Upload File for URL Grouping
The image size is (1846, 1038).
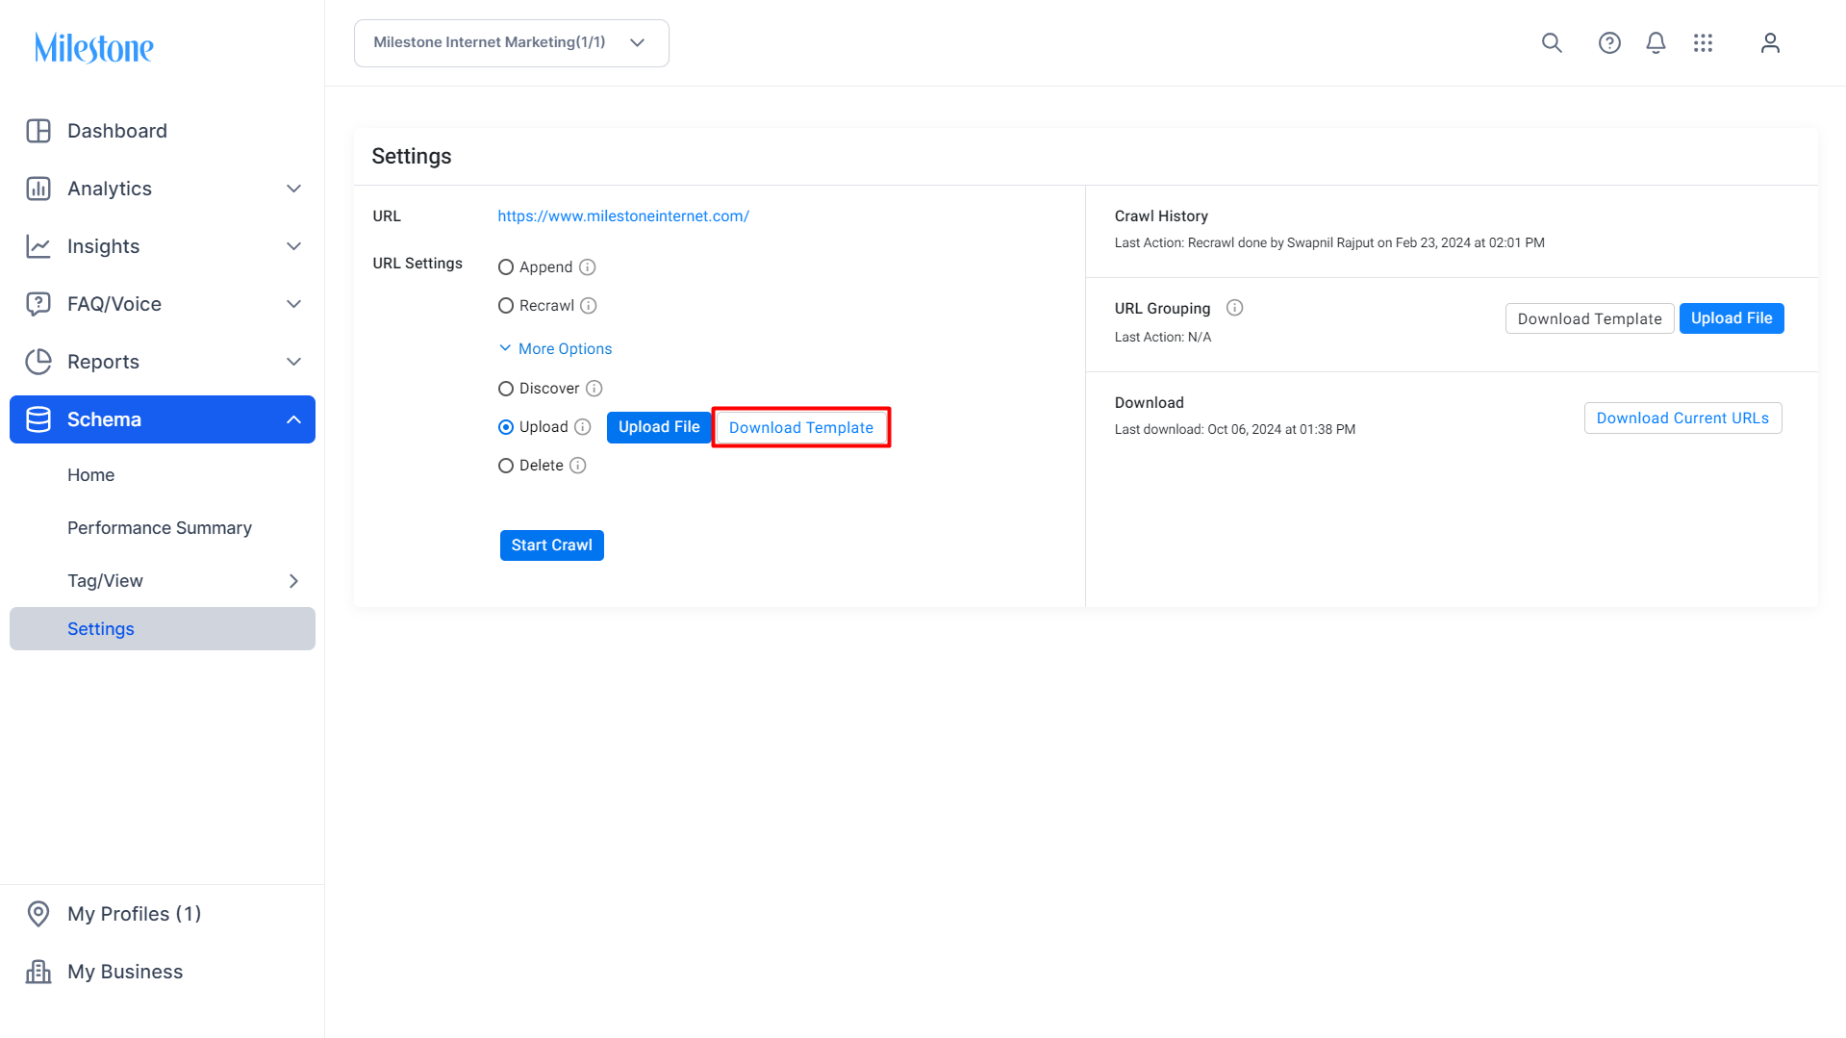[x=1732, y=318]
